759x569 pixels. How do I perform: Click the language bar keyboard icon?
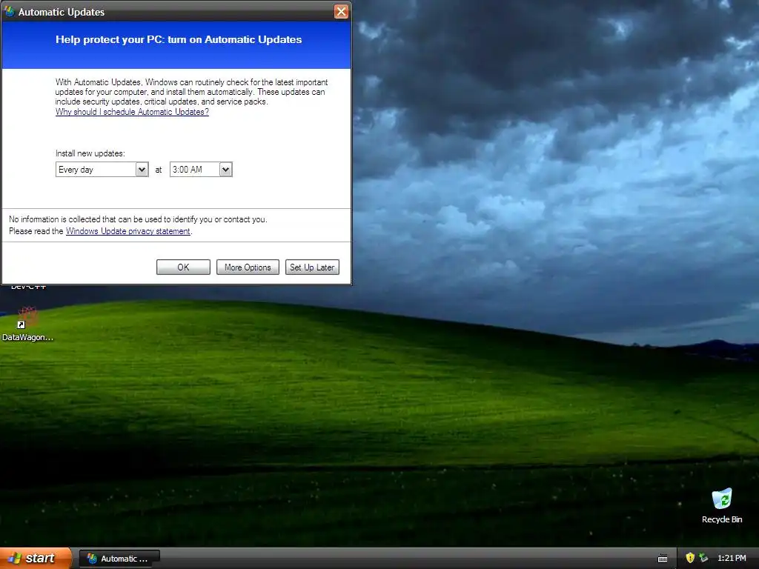(x=663, y=559)
